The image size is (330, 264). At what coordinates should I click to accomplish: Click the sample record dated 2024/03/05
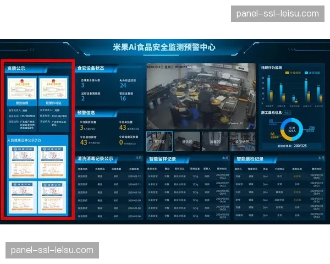188,200
